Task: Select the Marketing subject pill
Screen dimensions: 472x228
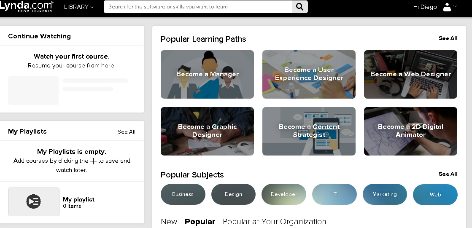Action: (385, 194)
